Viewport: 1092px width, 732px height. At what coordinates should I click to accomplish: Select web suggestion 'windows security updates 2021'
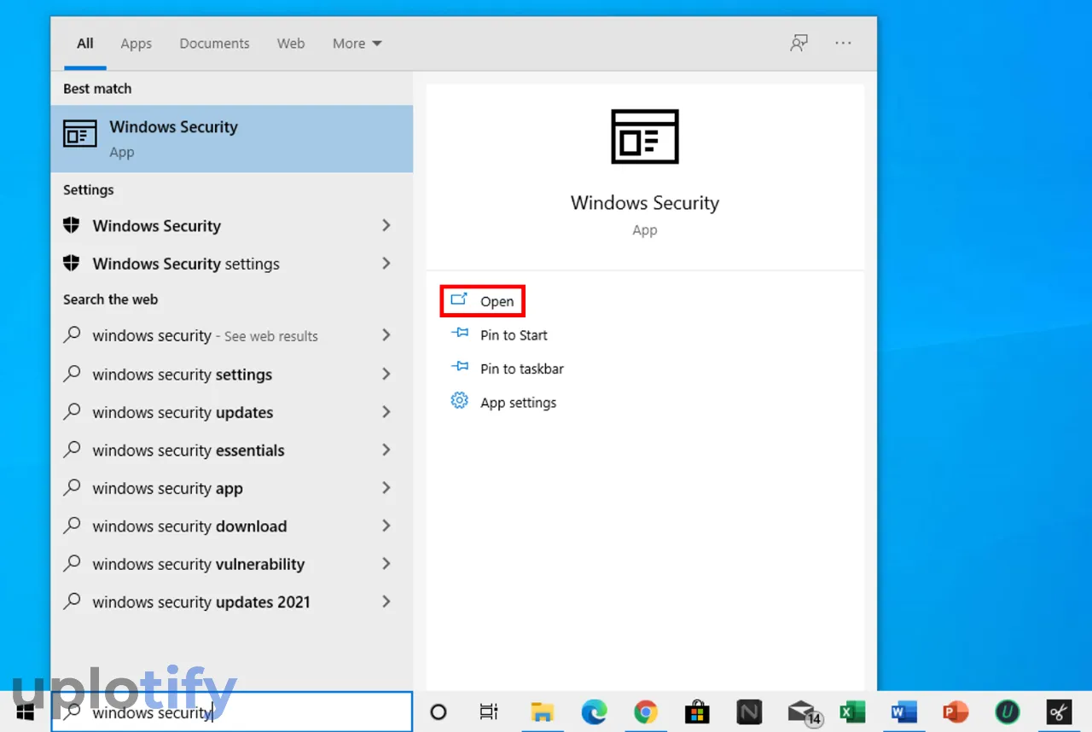(x=232, y=601)
